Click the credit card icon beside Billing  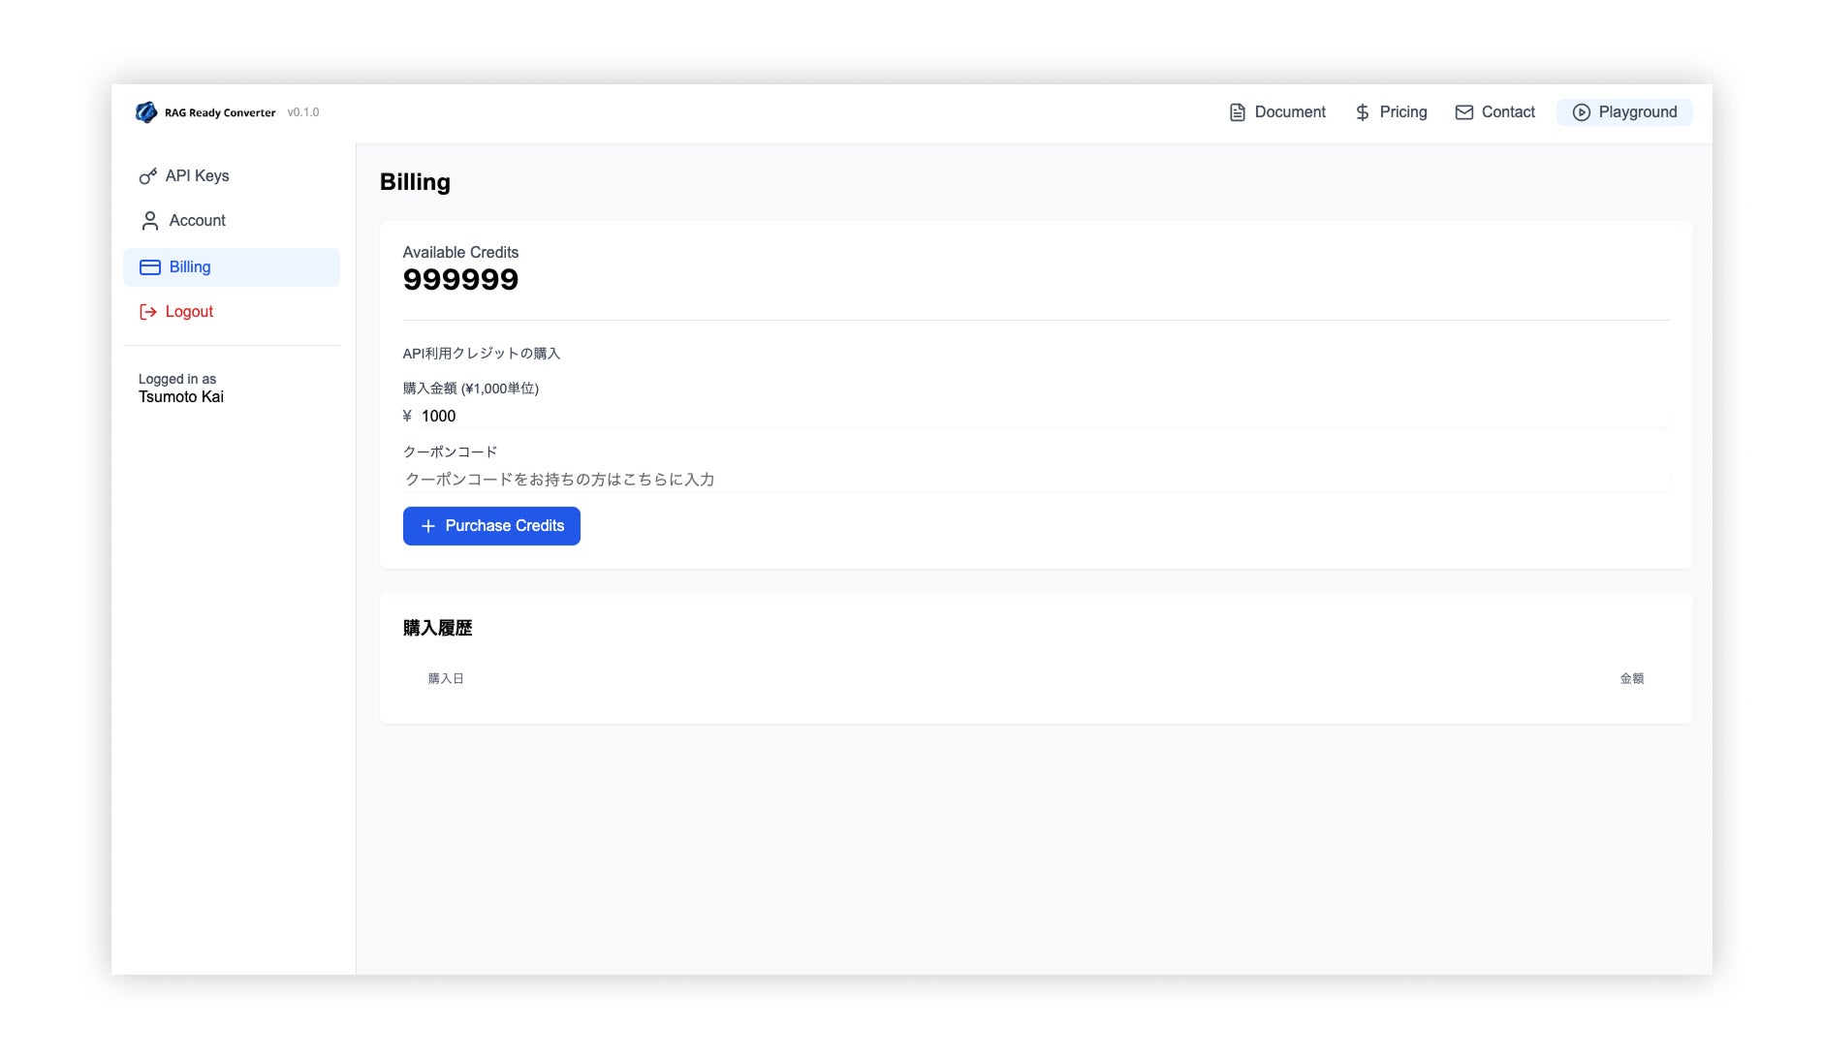(150, 267)
